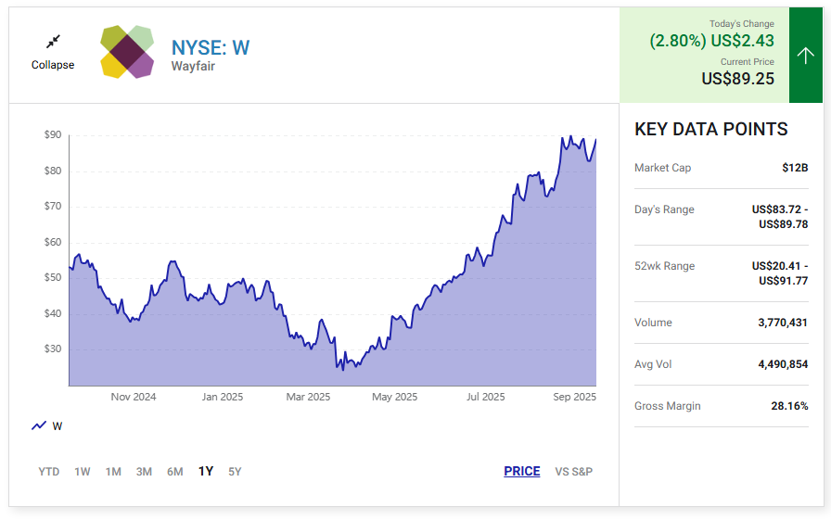
Task: Select the 1W time range
Action: pyautogui.click(x=83, y=471)
